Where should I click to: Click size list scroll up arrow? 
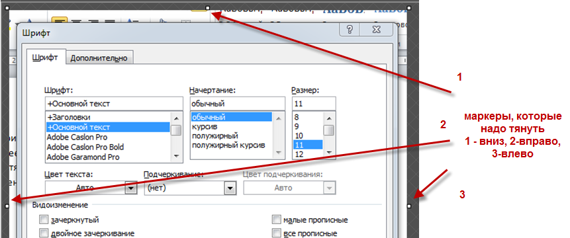point(329,118)
